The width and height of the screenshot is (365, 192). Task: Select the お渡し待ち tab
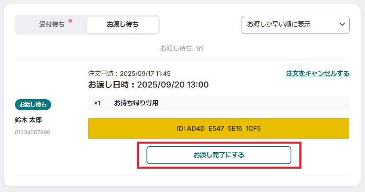pos(122,24)
